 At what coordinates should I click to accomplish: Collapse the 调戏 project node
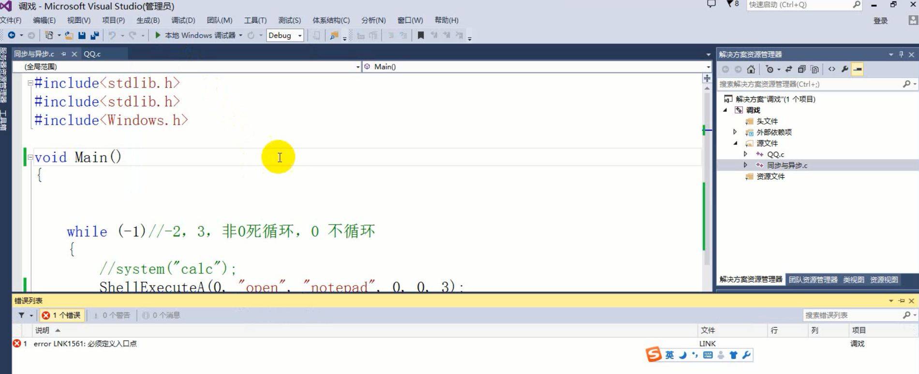(726, 110)
